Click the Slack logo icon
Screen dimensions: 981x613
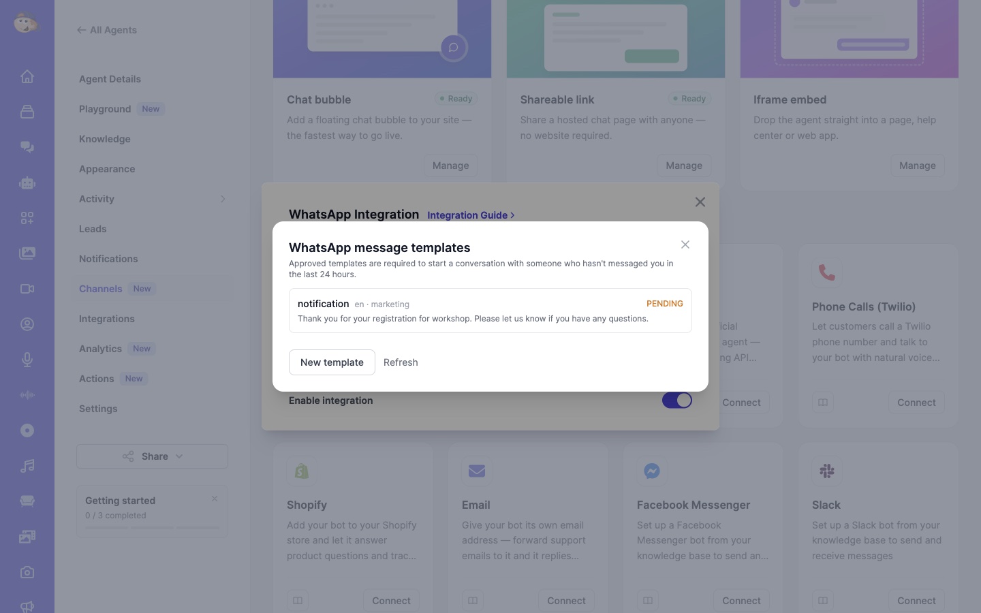827,471
